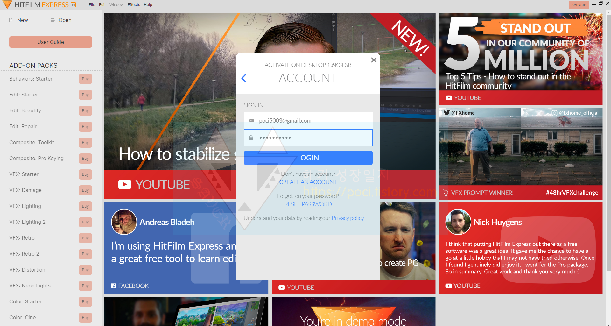Buy the VFX: Retro 2 pack

[x=85, y=254]
